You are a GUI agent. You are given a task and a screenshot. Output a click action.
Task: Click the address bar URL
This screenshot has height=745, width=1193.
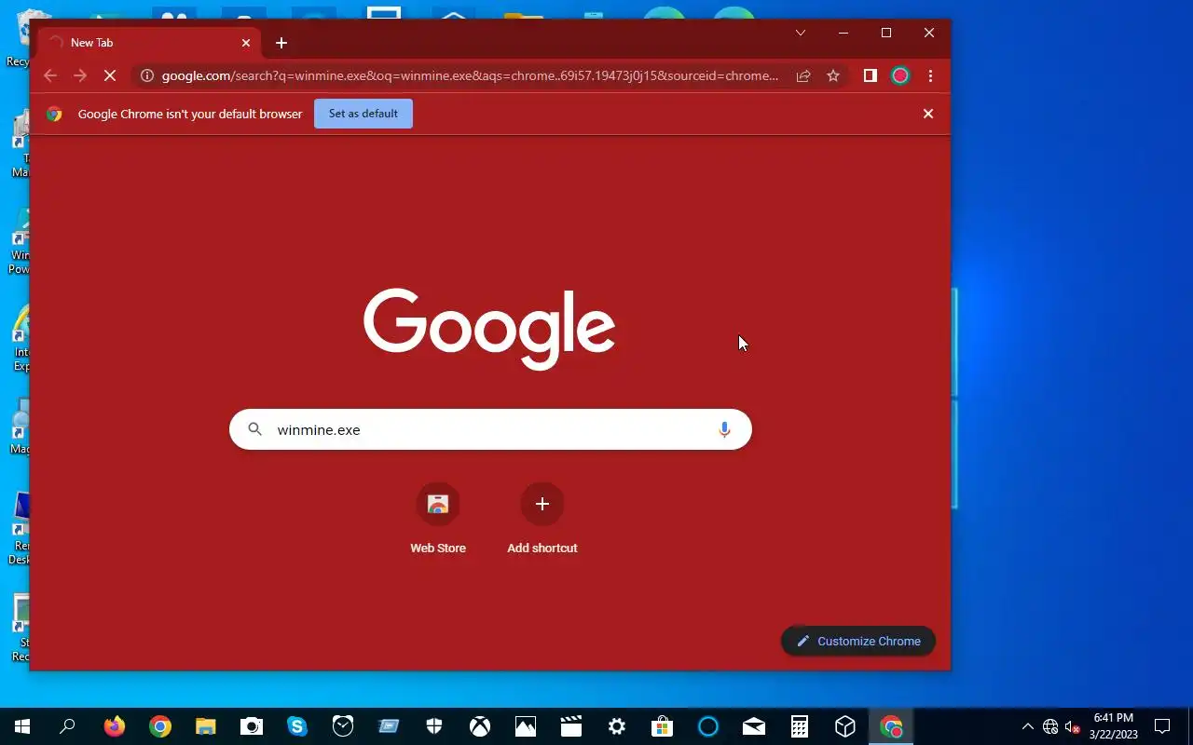point(470,76)
